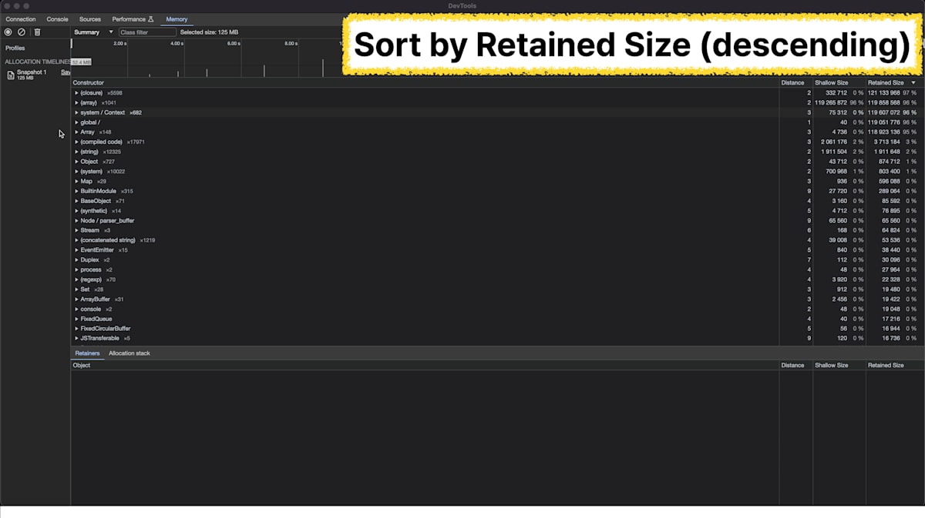Expand the (compiled code) row
The image size is (925, 518).
[x=76, y=142]
